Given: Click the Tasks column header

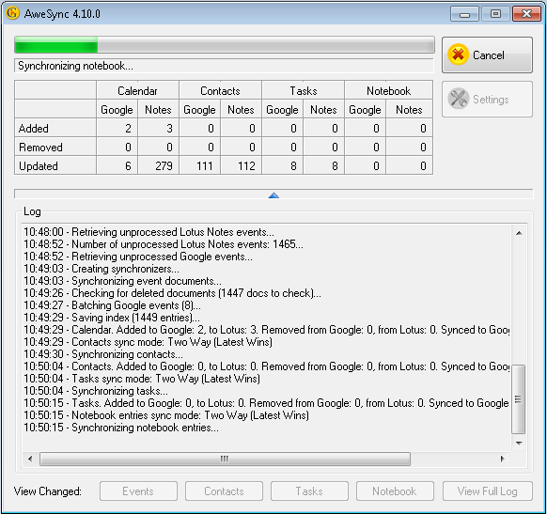Looking at the screenshot, I should point(304,90).
